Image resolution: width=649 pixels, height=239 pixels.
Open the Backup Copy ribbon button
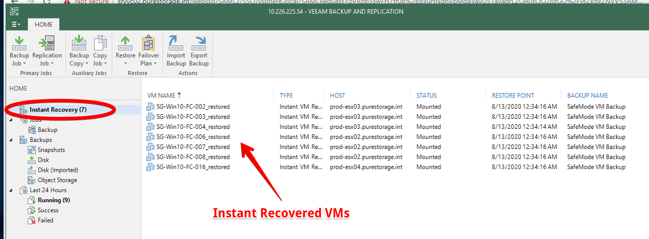(79, 51)
